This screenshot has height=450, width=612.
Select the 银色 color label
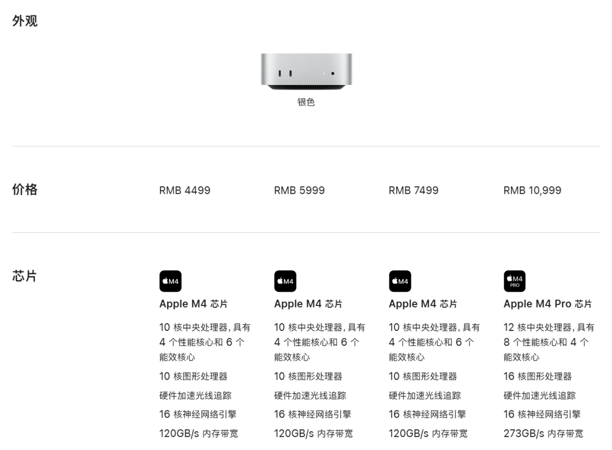click(x=306, y=102)
